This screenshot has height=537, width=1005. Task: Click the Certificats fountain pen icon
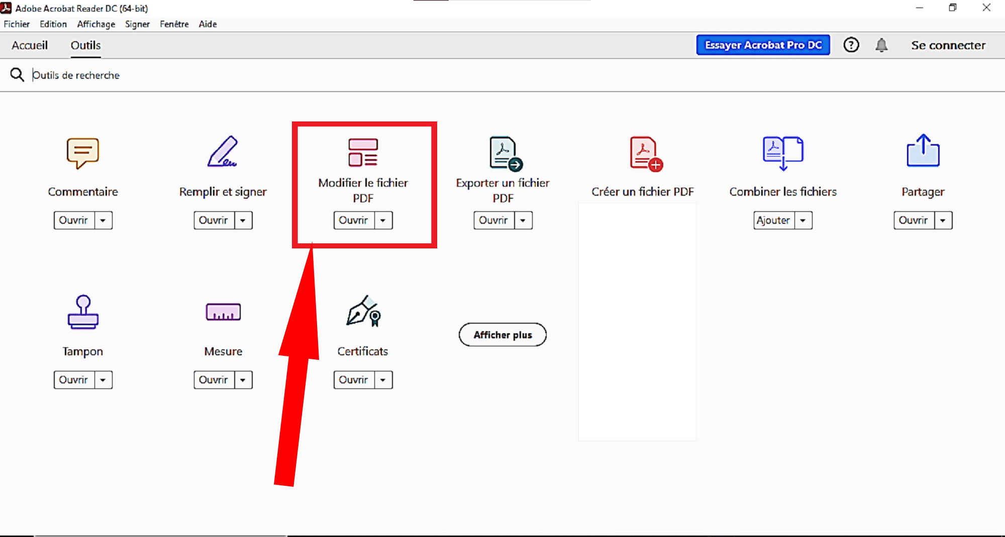(364, 311)
